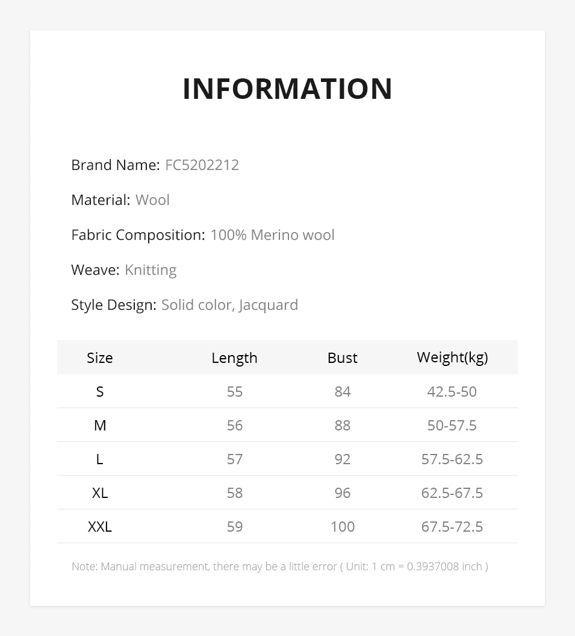Select the XXL size row label
The image size is (575, 636).
tap(100, 527)
